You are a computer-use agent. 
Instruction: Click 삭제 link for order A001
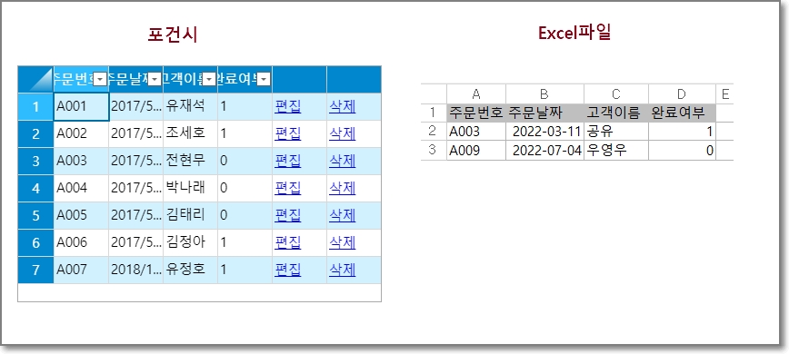343,106
